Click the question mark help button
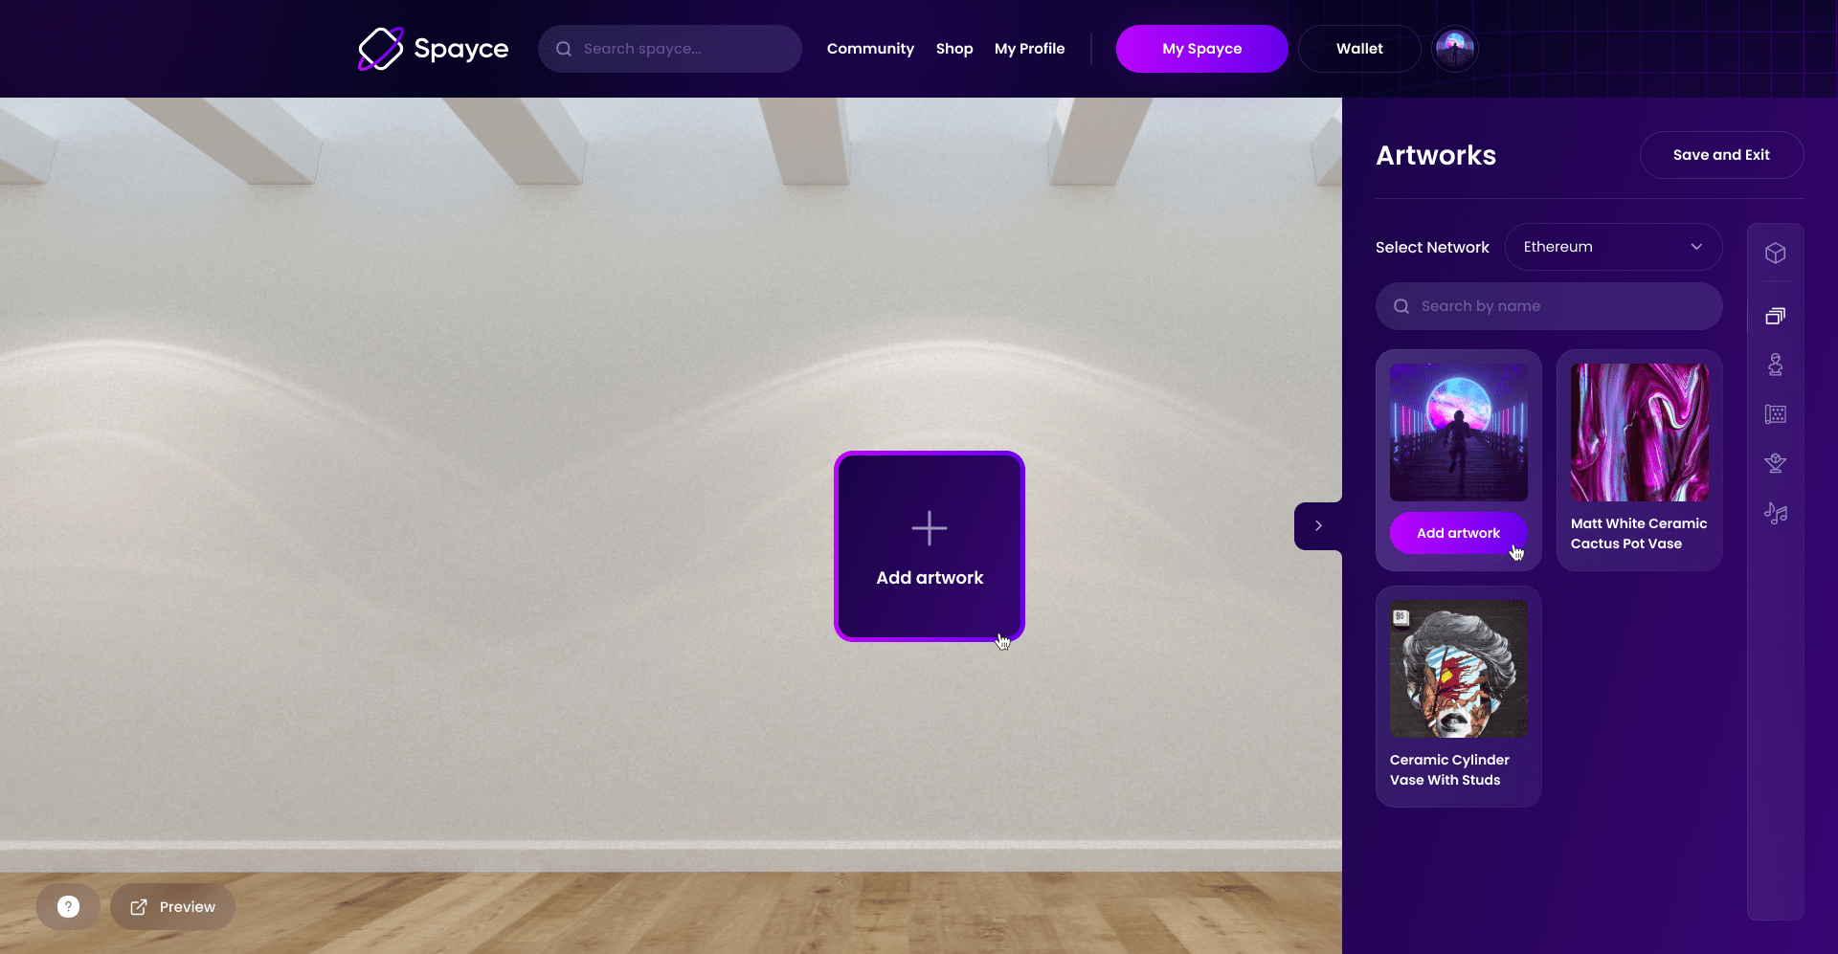The width and height of the screenshot is (1838, 954). 68,906
